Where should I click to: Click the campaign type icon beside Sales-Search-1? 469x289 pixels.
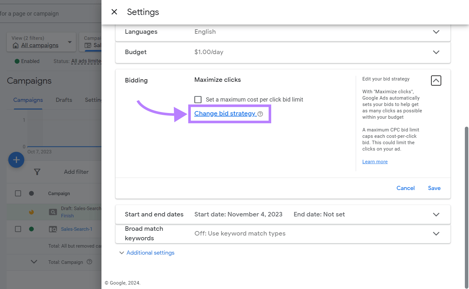pyautogui.click(x=53, y=229)
